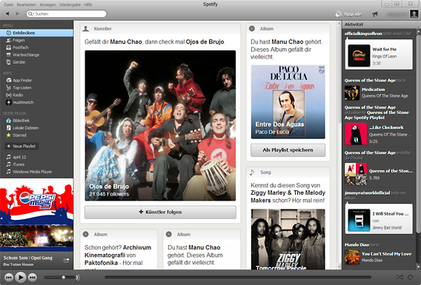Image resolution: width=421 pixels, height=285 pixels.
Task: Open the Datei menu
Action: [x=9, y=4]
